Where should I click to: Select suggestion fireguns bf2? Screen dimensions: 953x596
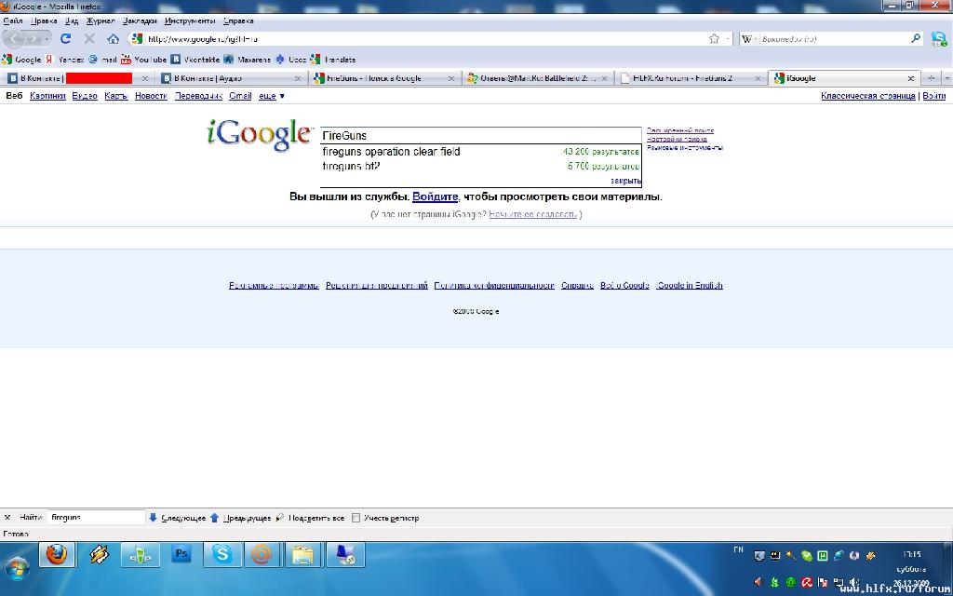481,166
